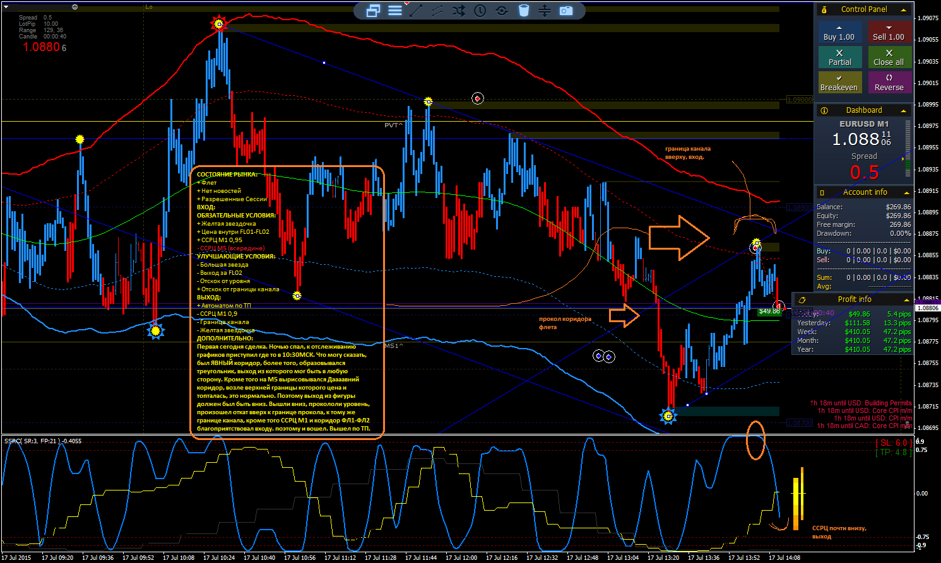Click the EURUSD M1 symbol label
Image resolution: width=941 pixels, height=563 pixels.
[x=864, y=124]
